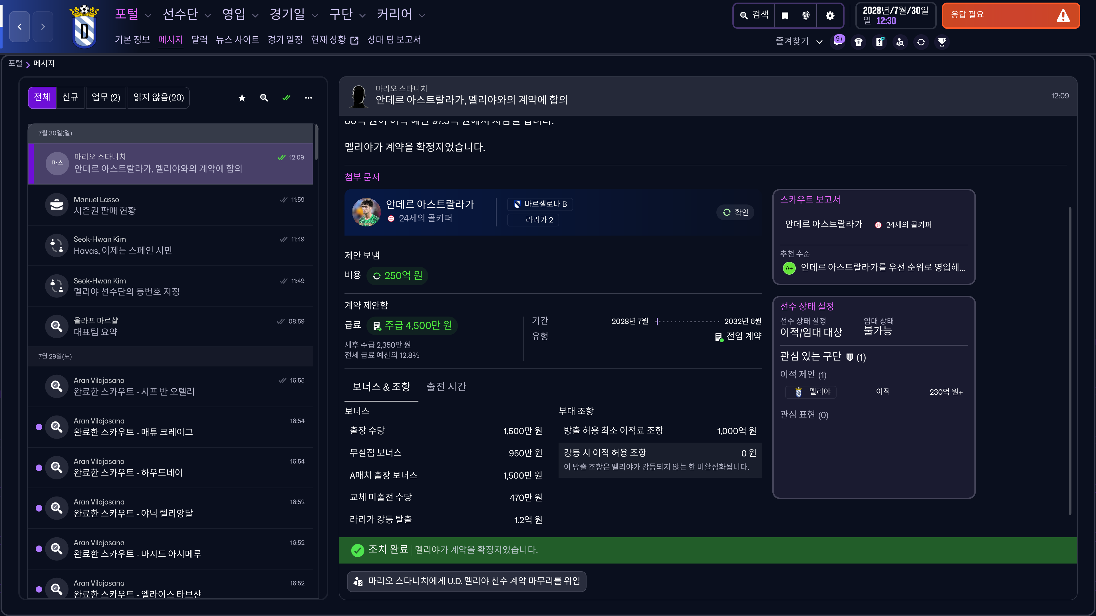Image resolution: width=1096 pixels, height=616 pixels.
Task: Open the messages bubble with 9+ badge
Action: pos(838,42)
